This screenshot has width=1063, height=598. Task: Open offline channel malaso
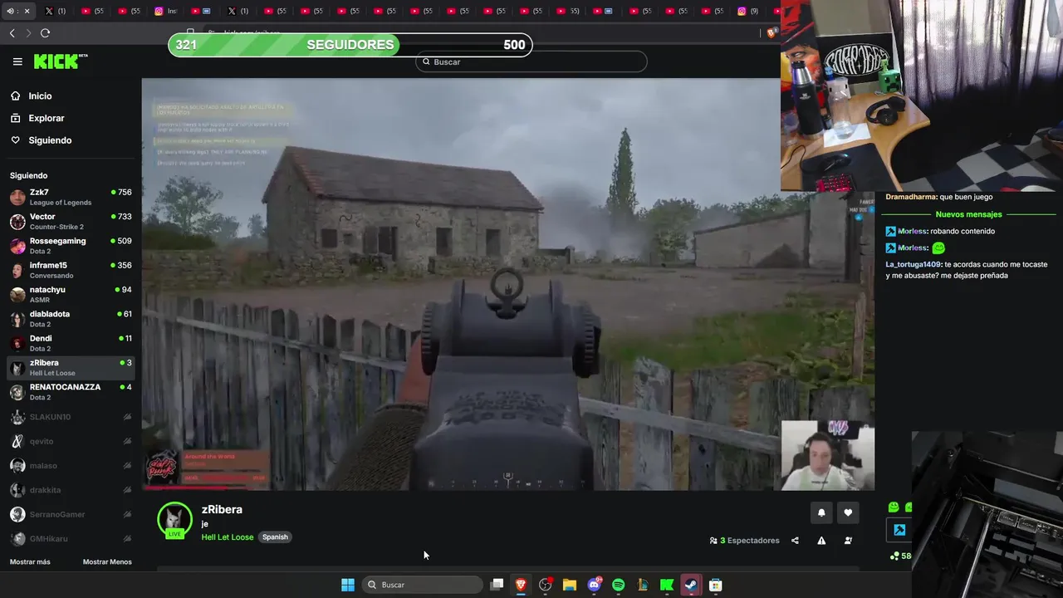coord(71,466)
